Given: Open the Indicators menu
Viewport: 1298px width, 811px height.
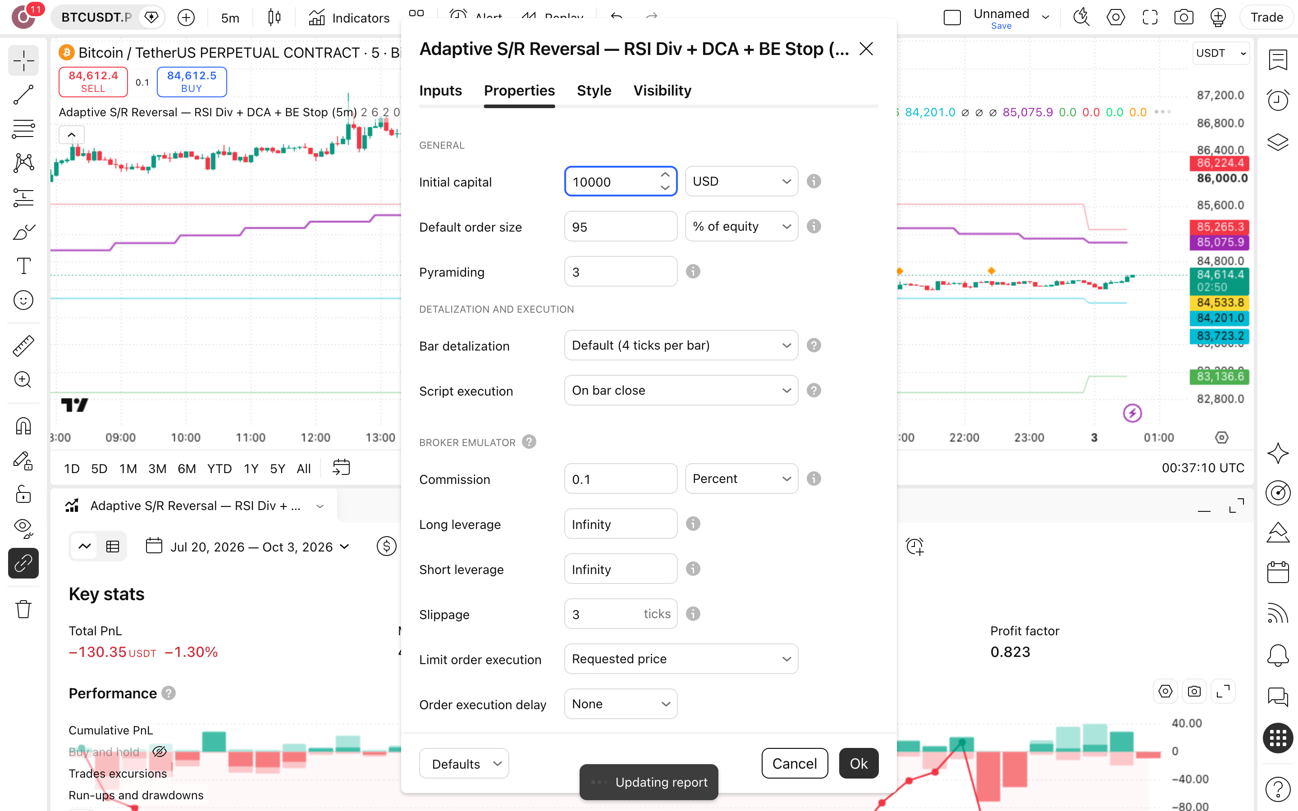Looking at the screenshot, I should pos(349,18).
